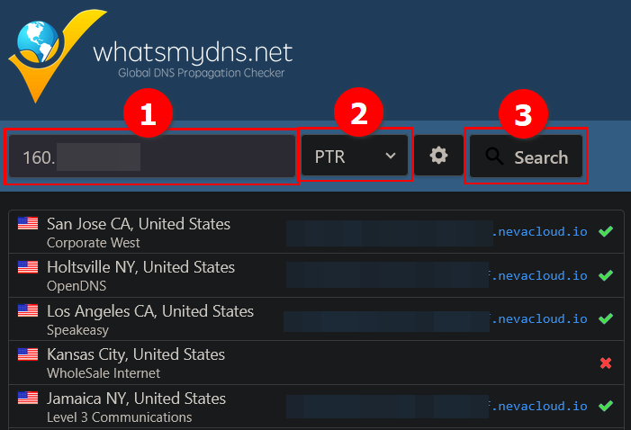This screenshot has height=430, width=631.
Task: Open the nevacloud.io result in the Holtsville row
Action: tap(540, 275)
